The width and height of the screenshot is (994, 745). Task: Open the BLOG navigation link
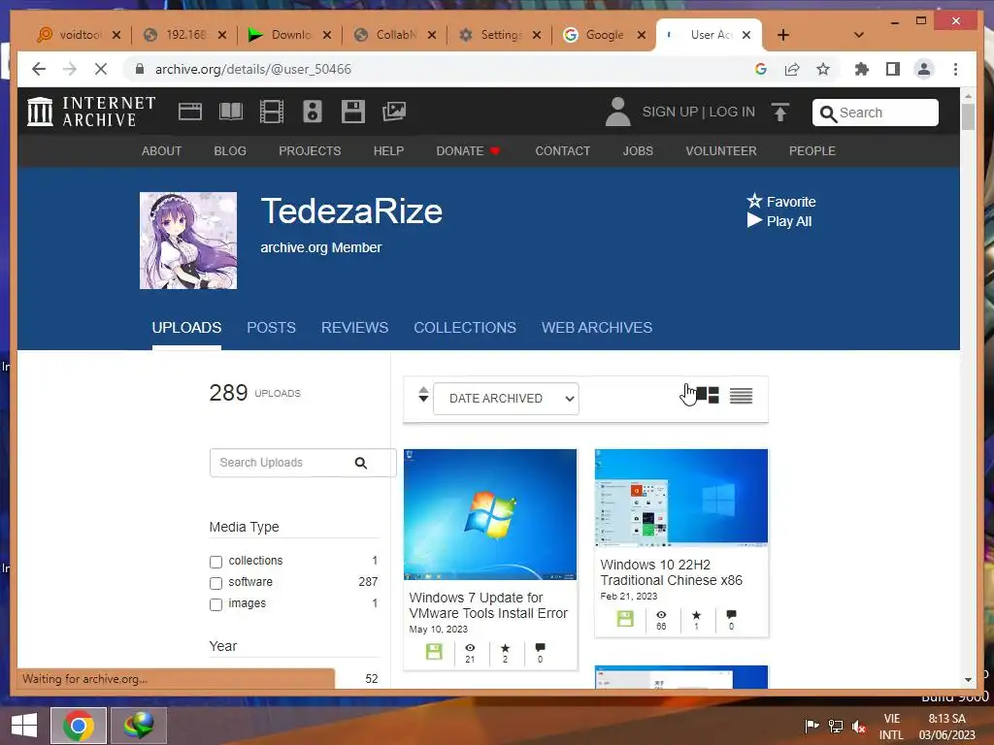229,150
